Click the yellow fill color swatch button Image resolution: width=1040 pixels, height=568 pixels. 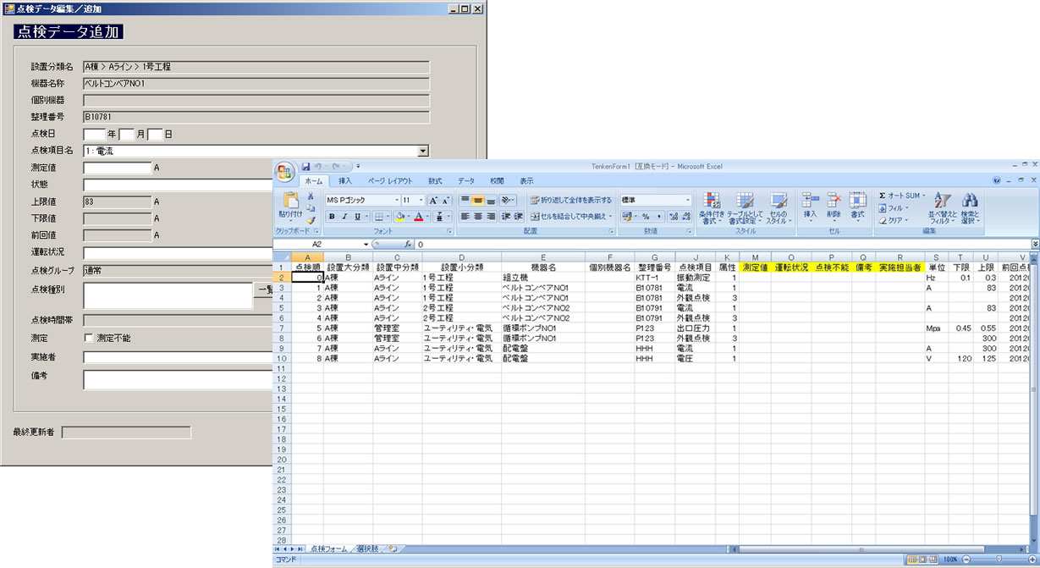pos(399,217)
